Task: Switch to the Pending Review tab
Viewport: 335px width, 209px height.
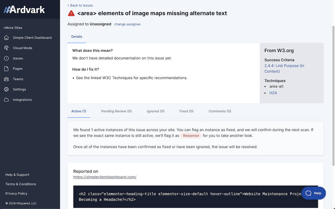Action: pyautogui.click(x=116, y=111)
